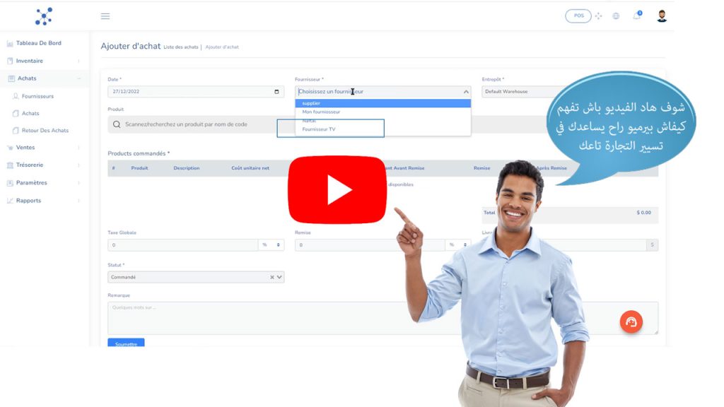Open the Statut Commandé dropdown
Viewport: 724px width, 407px height.
pyautogui.click(x=196, y=278)
